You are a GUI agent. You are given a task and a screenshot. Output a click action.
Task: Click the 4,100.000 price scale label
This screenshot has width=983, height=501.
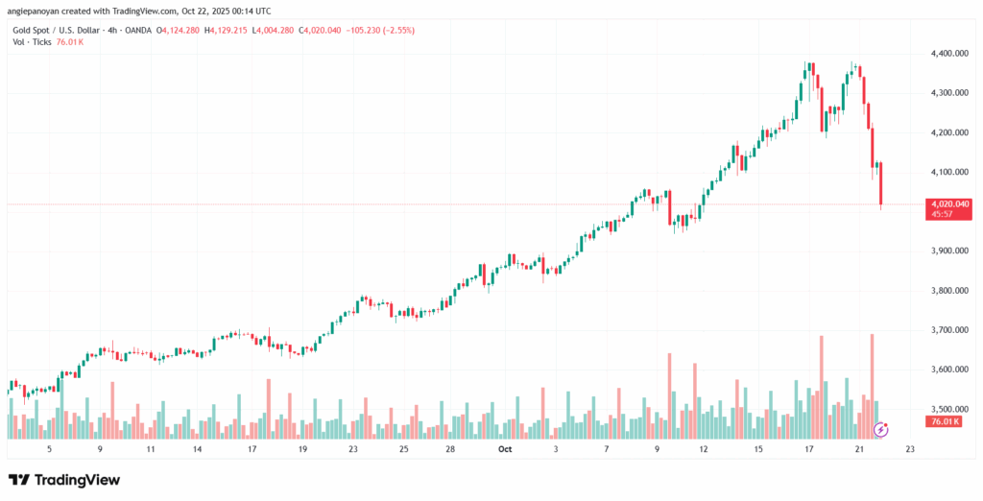[x=947, y=172]
